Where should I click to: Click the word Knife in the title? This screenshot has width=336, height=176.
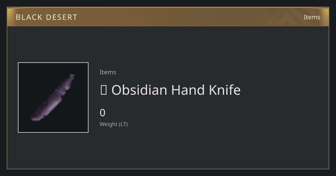click(x=225, y=90)
